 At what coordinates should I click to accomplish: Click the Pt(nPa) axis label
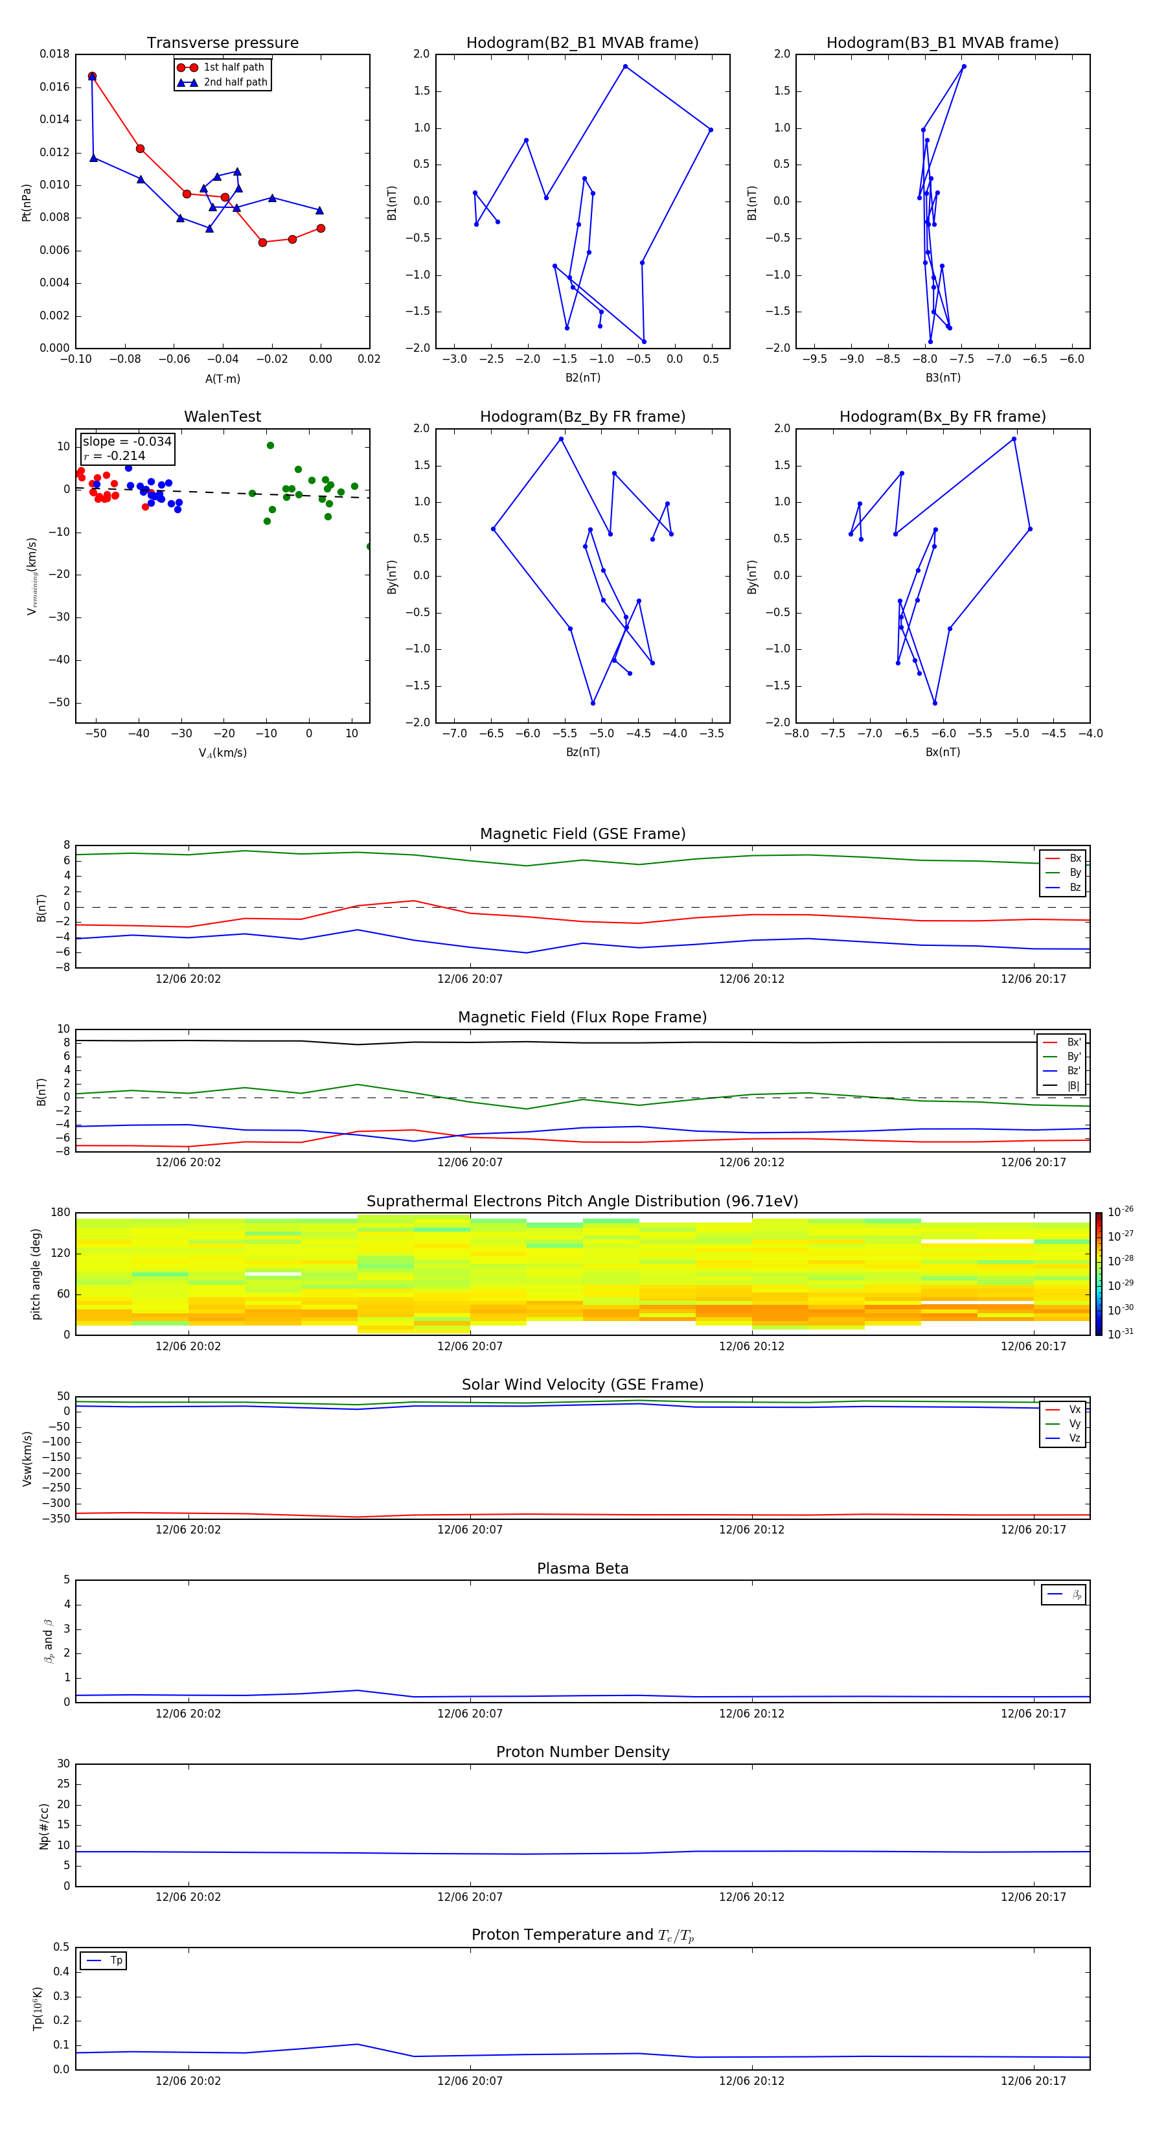27,201
